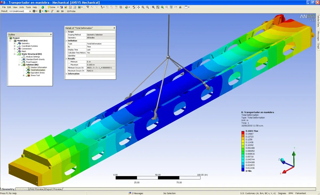
Task: Click pushpin icon on Details panel
Action: coord(114,28)
